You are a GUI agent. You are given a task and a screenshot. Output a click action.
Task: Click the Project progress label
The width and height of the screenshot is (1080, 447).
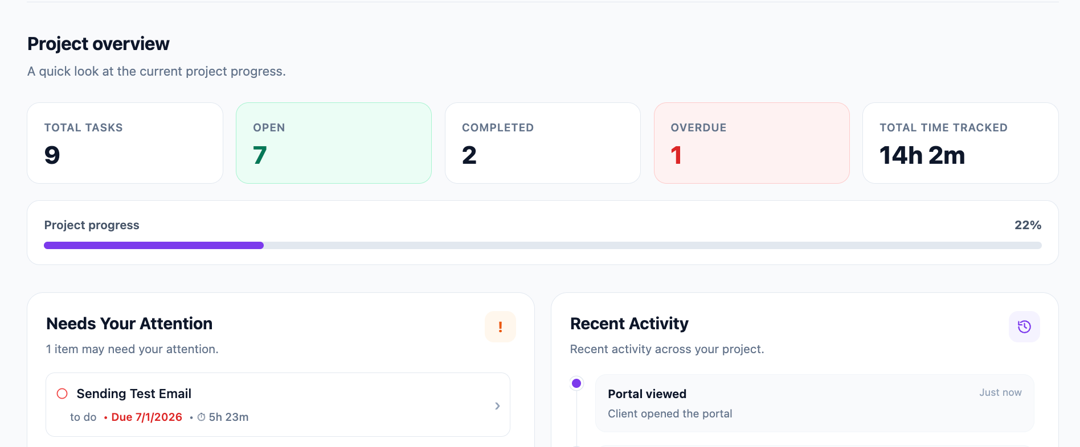tap(92, 225)
